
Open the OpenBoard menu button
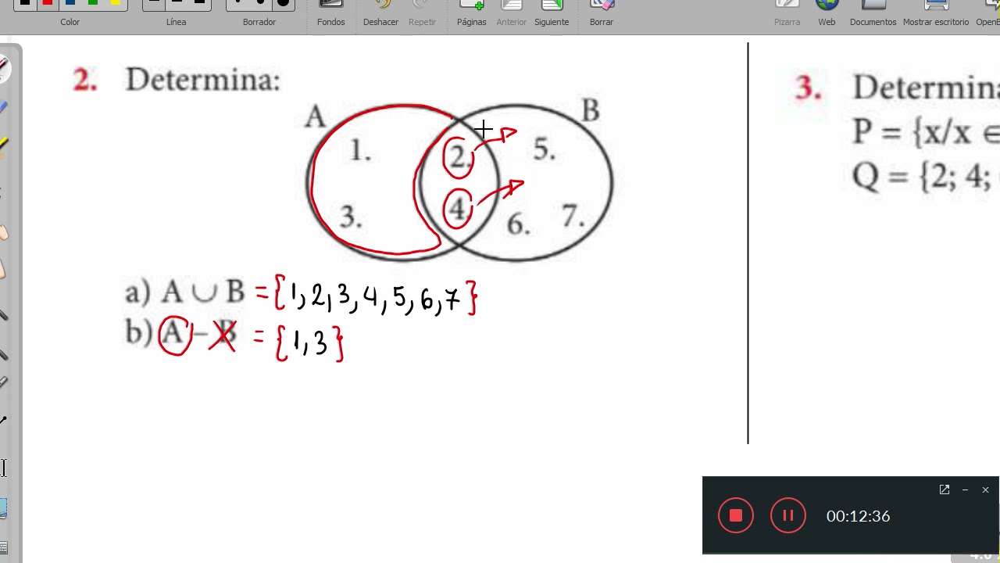point(987,13)
